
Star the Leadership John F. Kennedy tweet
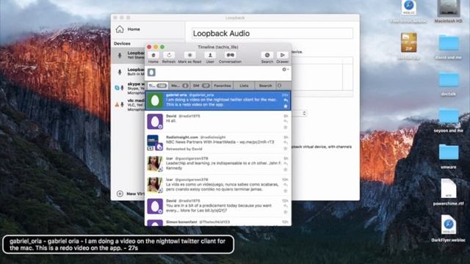pos(286,169)
